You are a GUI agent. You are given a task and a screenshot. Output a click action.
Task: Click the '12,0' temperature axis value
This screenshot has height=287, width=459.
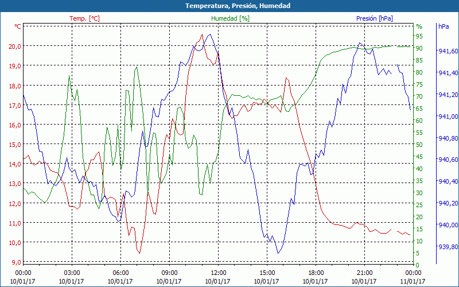(15, 204)
